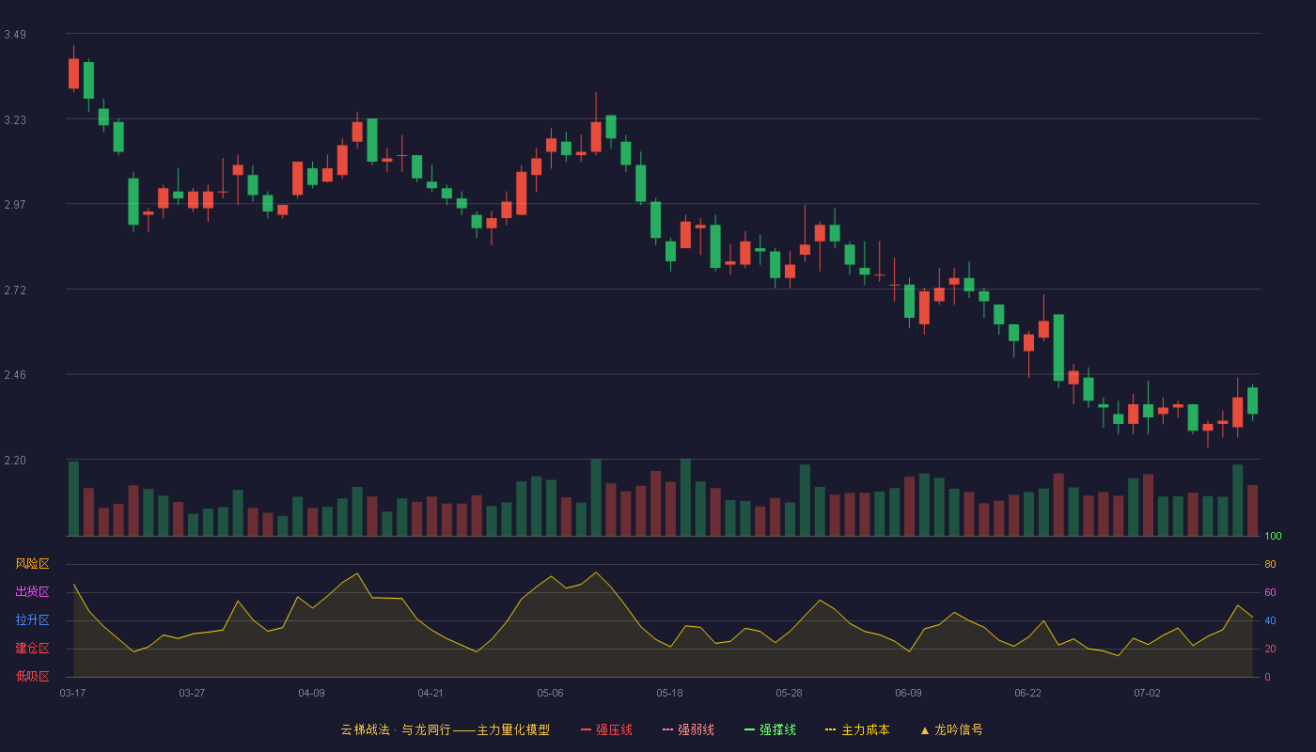
Task: Toggle the 强弱线 dashed legend icon
Action: pos(668,729)
